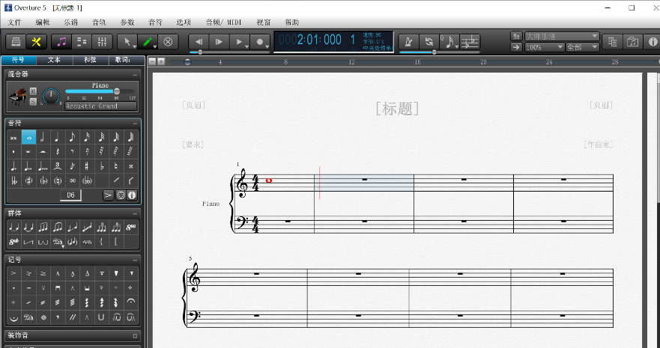Toggle the accent button next to D6
660x348 pixels.
pyautogui.click(x=109, y=195)
